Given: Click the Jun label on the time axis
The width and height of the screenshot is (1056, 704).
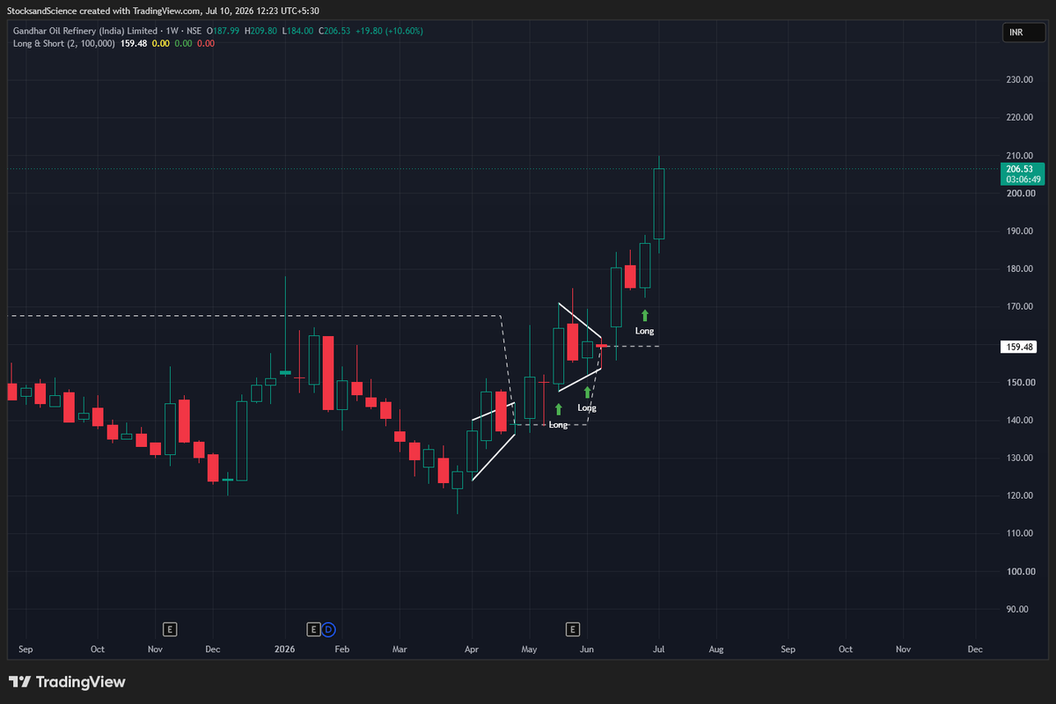Looking at the screenshot, I should 587,649.
